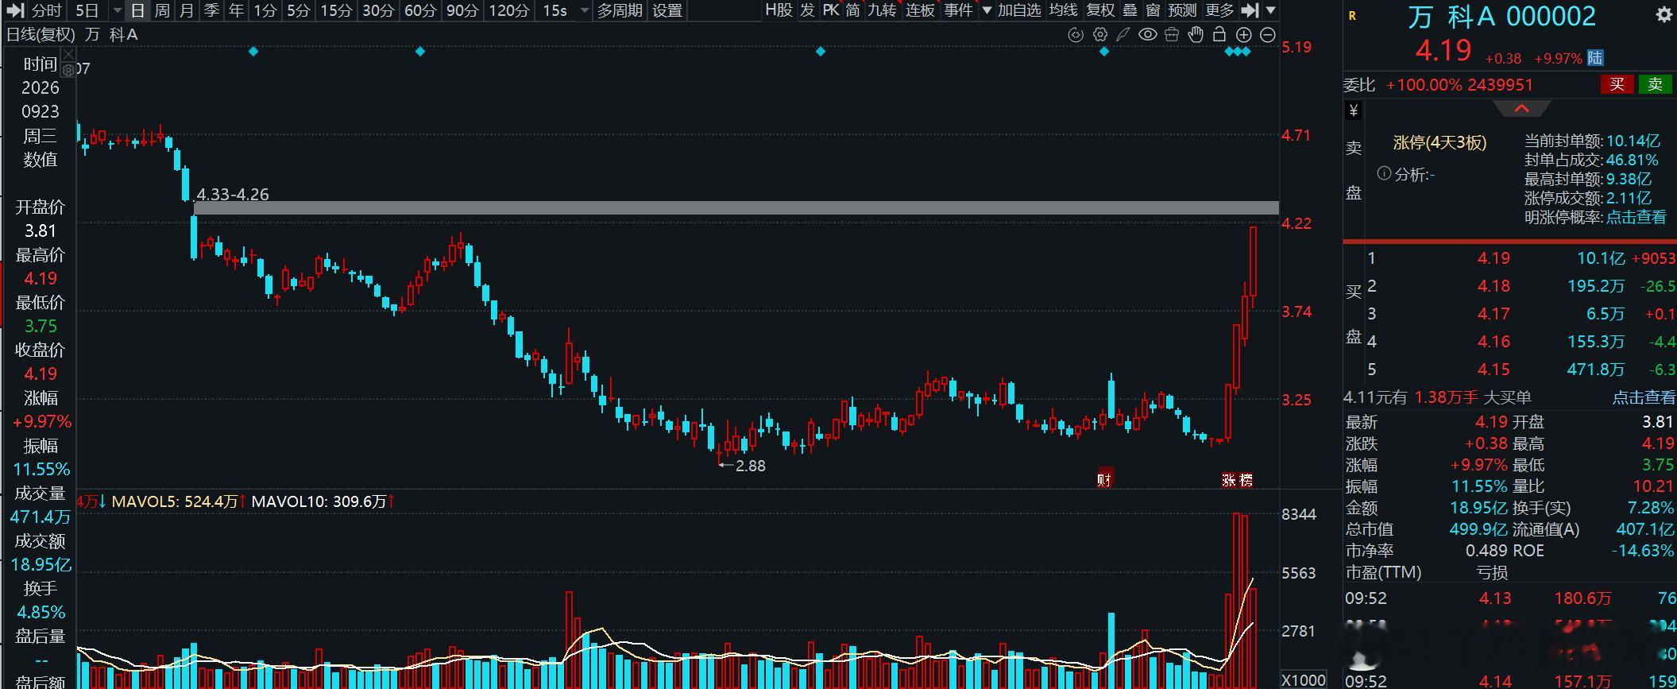This screenshot has width=1677, height=689.
Task: Open the toolbox briefcase icon
Action: click(1172, 35)
